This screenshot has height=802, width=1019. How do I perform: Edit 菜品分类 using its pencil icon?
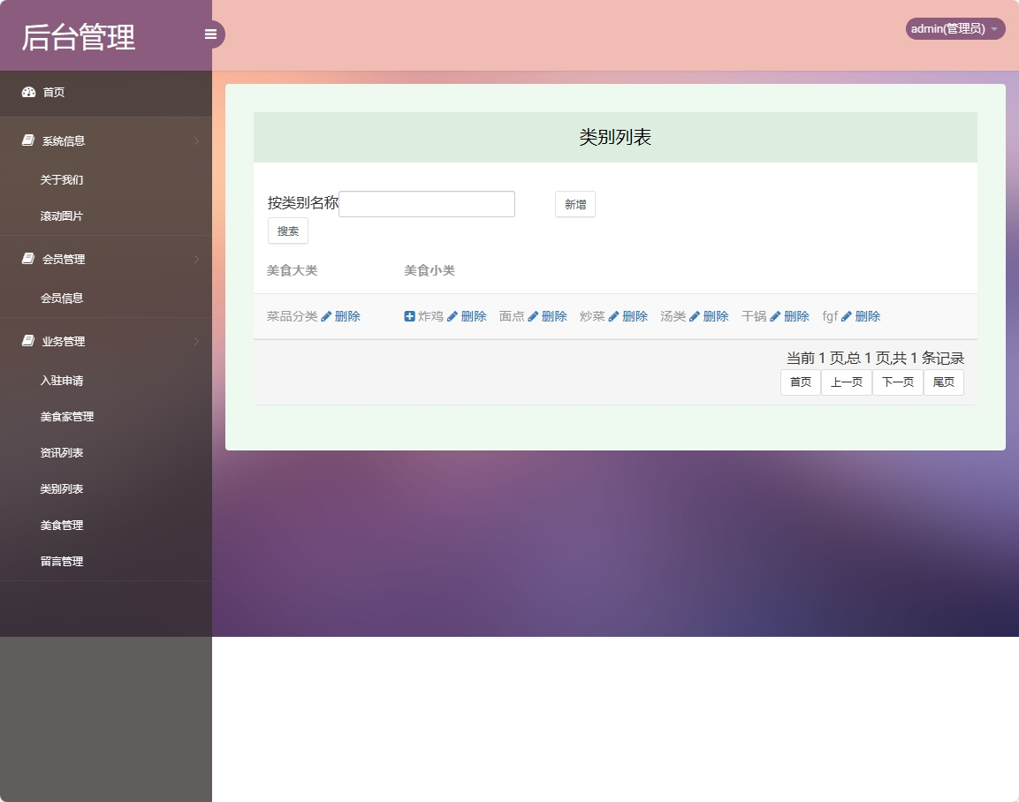326,316
